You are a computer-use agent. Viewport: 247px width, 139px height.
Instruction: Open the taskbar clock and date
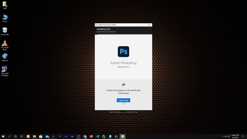(235, 136)
